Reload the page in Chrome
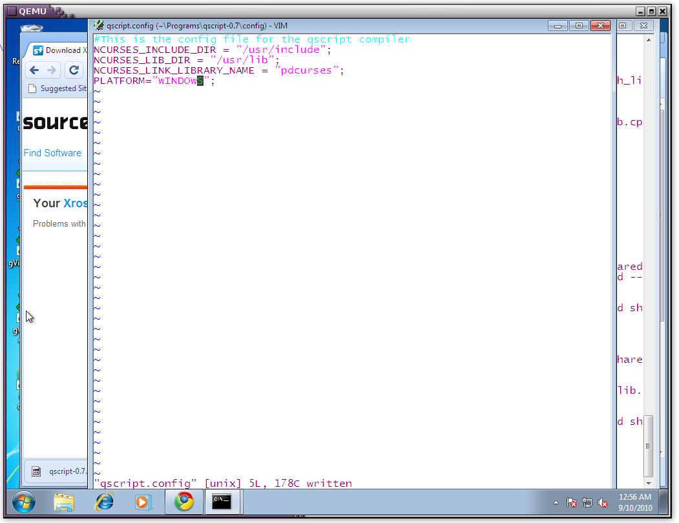Image resolution: width=679 pixels, height=523 pixels. pyautogui.click(x=74, y=70)
